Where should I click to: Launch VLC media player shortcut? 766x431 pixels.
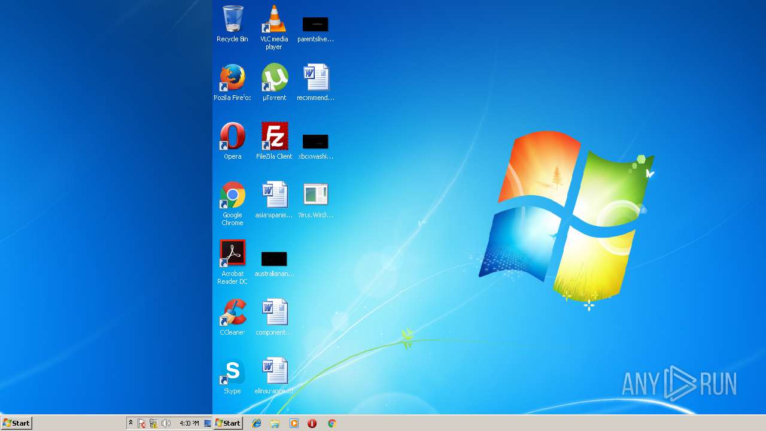274,28
